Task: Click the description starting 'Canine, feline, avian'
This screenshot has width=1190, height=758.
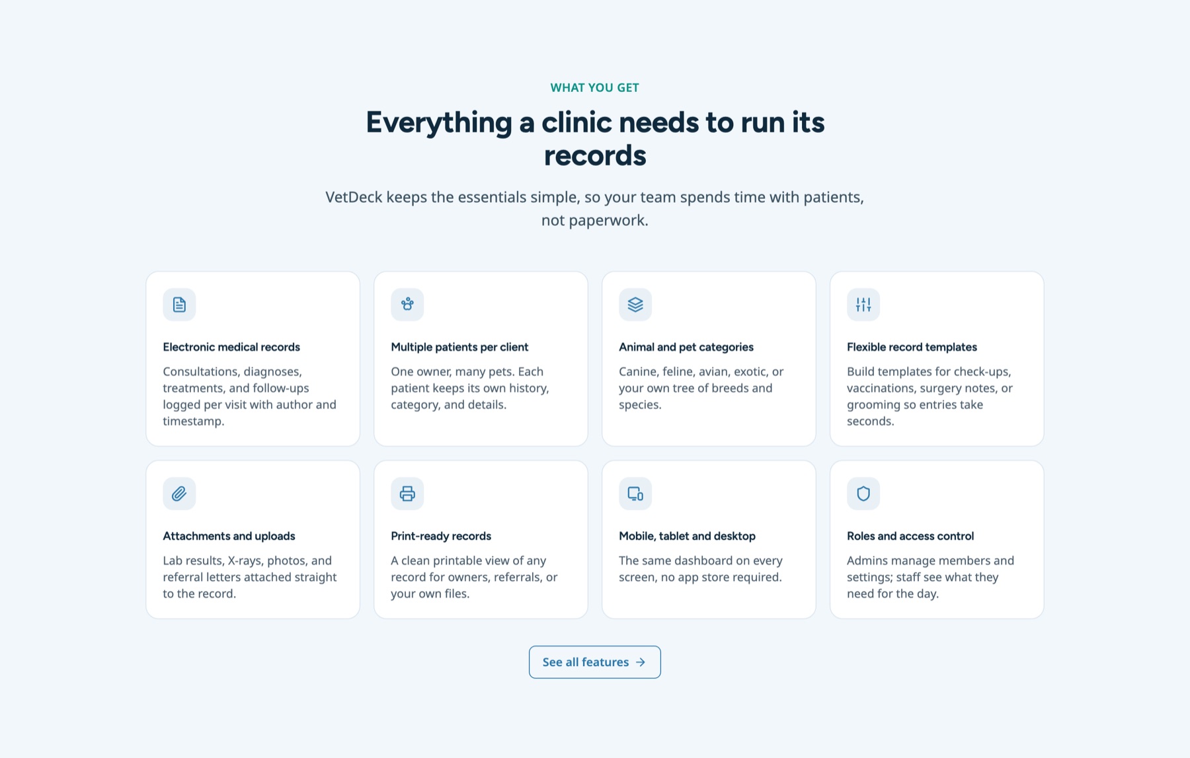Action: 701,388
